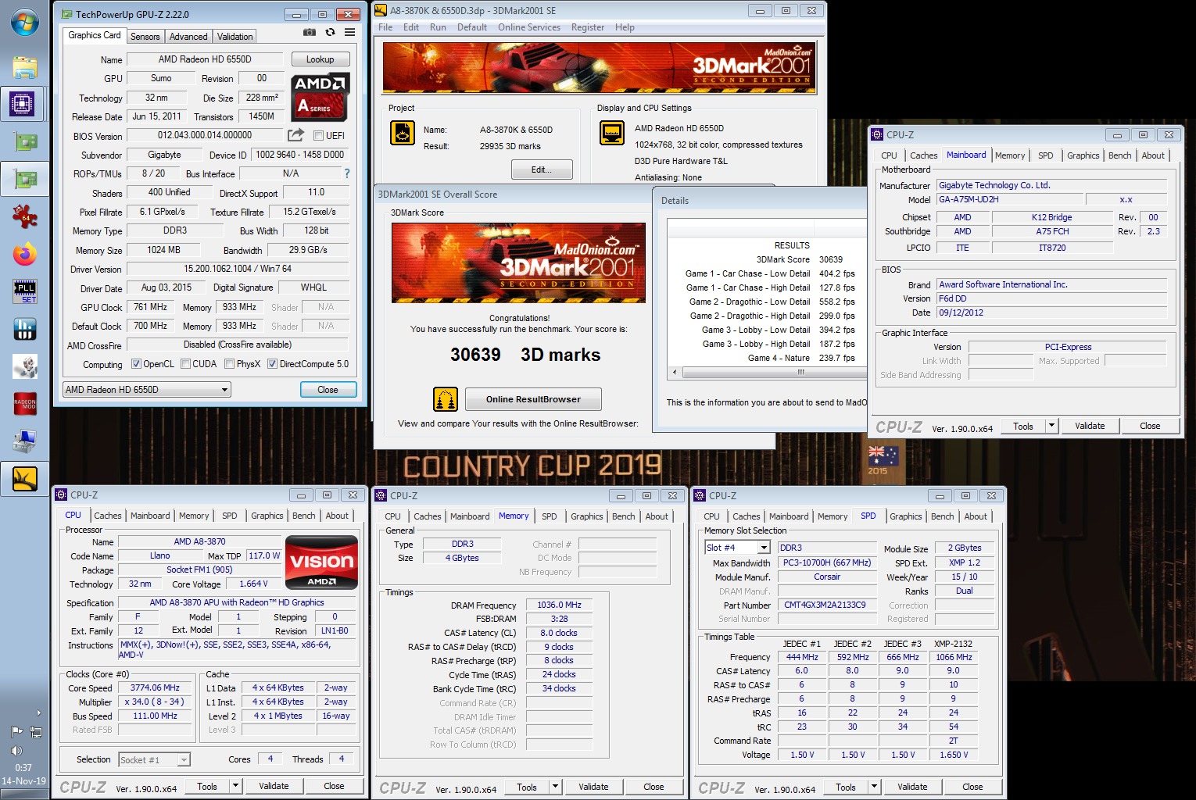Click the DRAM Frequency value 1036.0 MHz
This screenshot has width=1196, height=800.
(560, 605)
